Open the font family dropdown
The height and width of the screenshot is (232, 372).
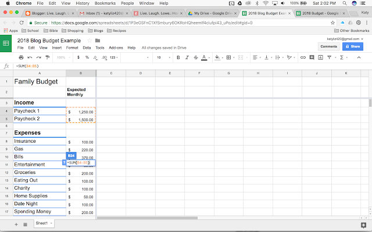pos(135,57)
